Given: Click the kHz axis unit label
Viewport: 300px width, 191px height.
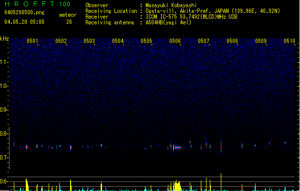Looking at the screenshot, I should point(4,39).
